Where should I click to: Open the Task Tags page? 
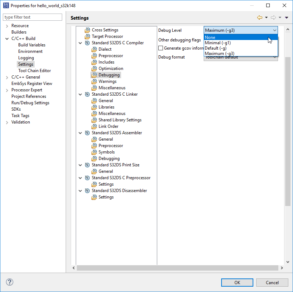click(20, 116)
